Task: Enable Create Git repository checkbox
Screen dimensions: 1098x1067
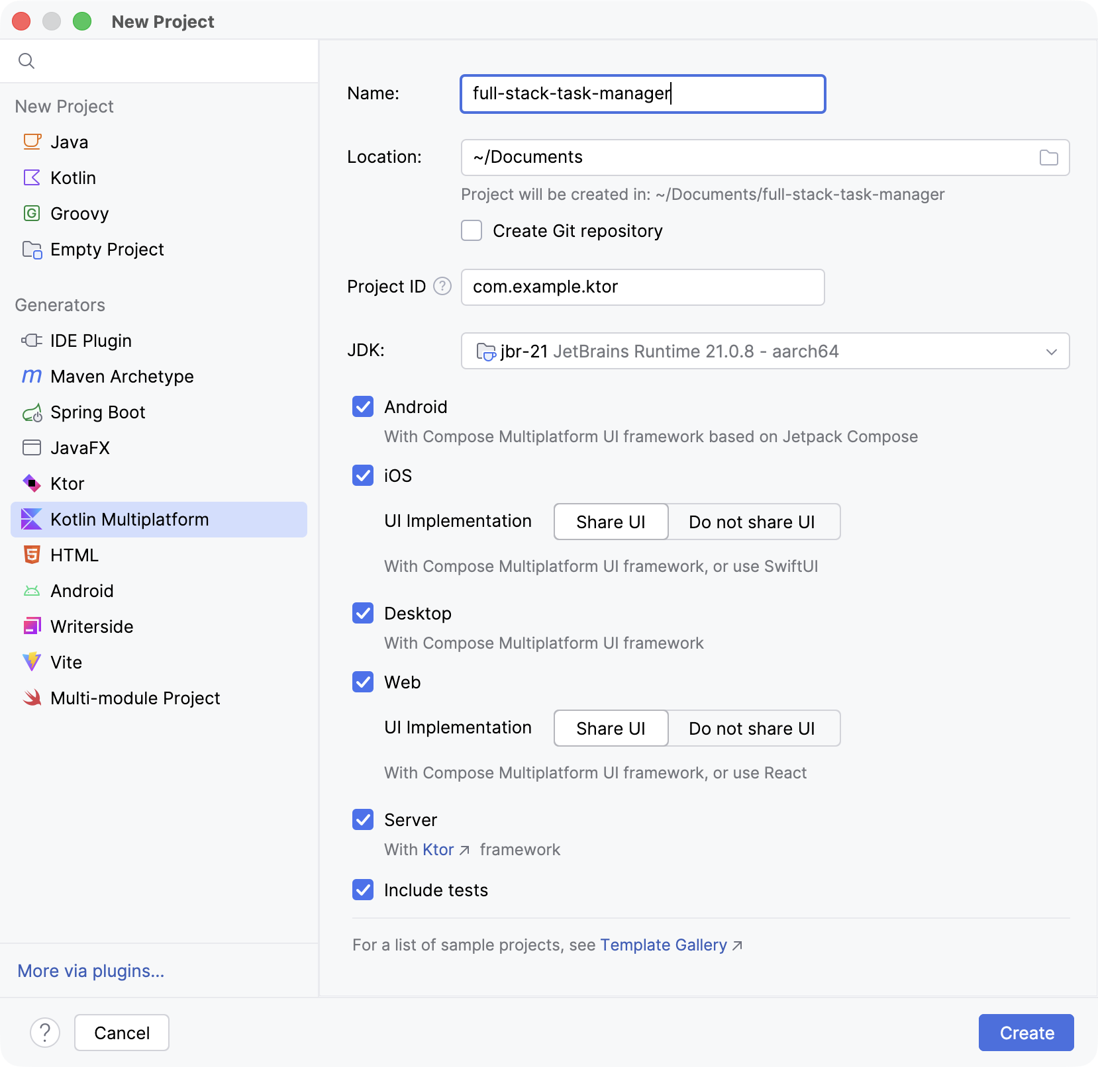Action: 472,230
